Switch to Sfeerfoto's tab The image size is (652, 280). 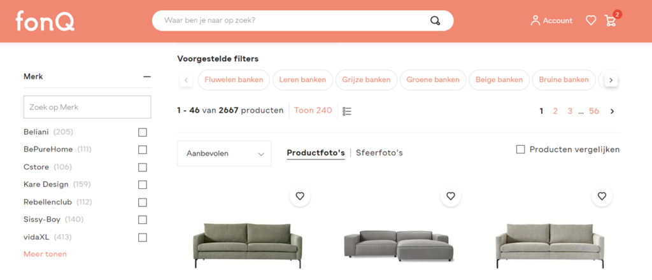379,153
